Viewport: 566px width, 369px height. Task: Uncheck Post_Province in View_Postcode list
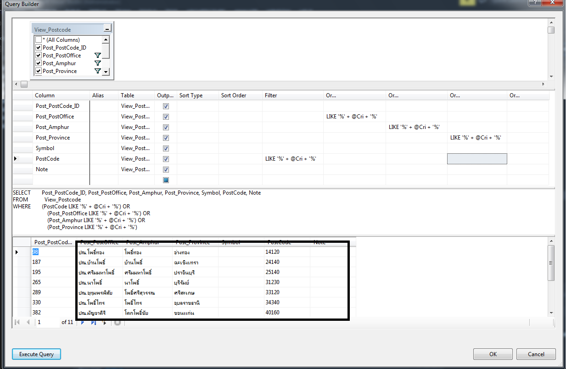coord(39,71)
